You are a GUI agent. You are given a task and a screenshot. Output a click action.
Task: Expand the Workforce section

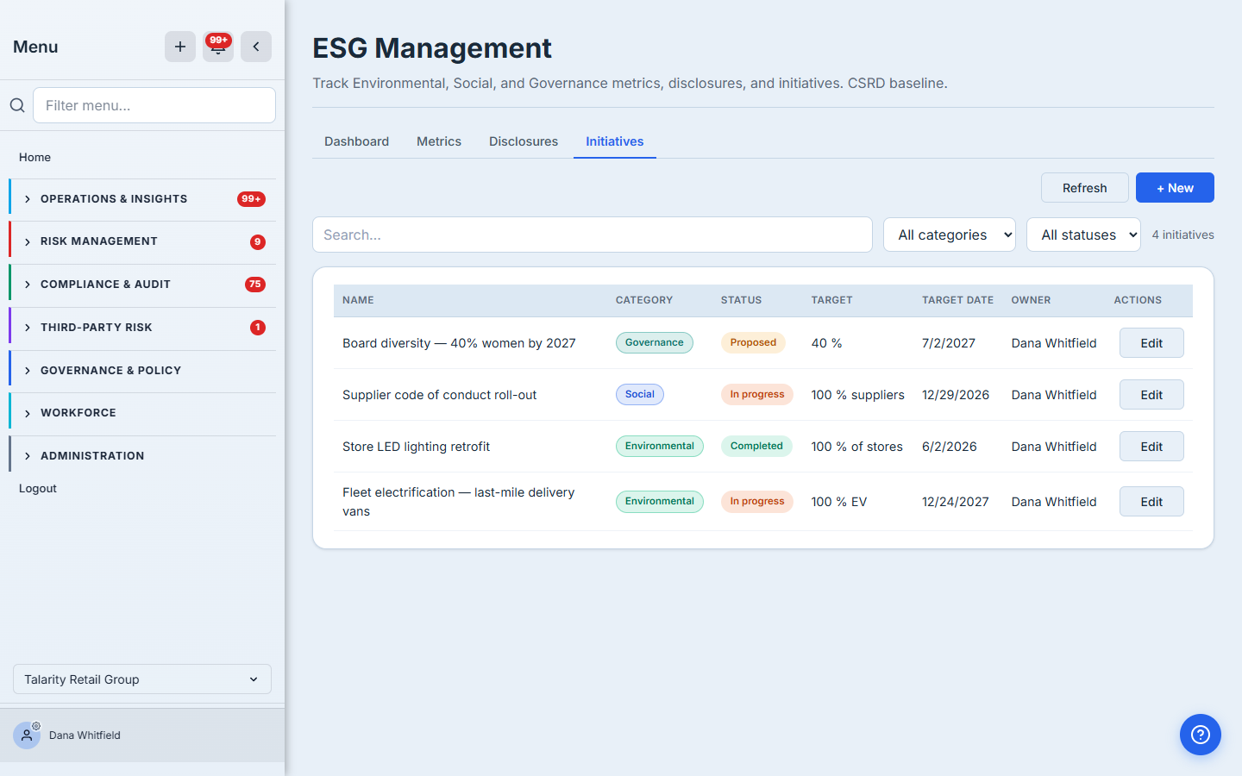(x=142, y=413)
